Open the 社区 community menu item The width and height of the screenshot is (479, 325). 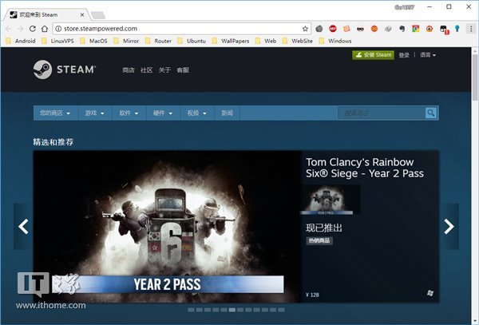(146, 70)
